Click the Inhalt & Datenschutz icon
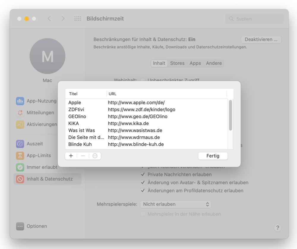Viewport: 297px width, 249px height. [20, 179]
